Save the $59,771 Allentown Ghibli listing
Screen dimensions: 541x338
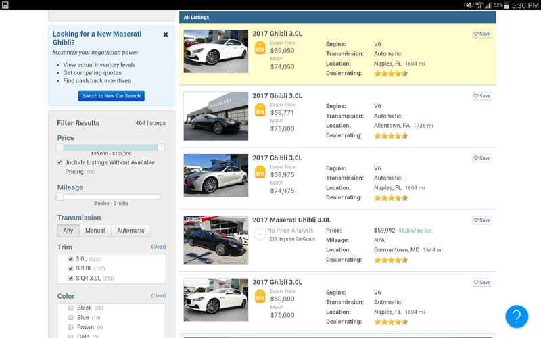[x=482, y=96]
